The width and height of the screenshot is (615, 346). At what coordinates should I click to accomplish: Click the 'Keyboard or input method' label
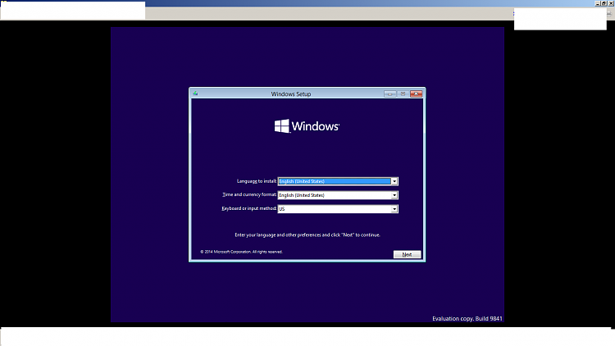tap(249, 208)
